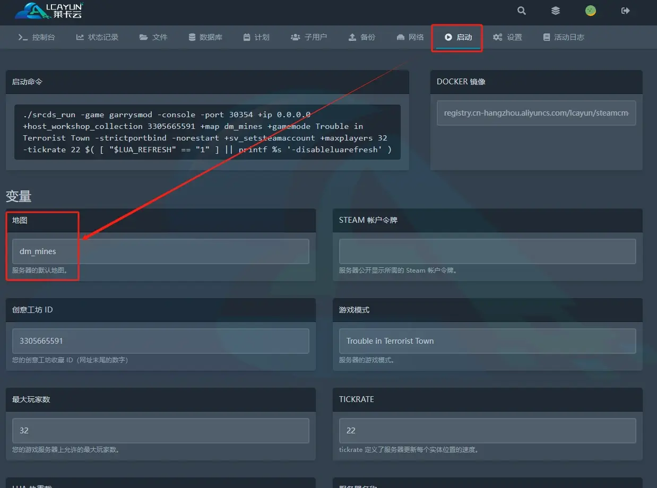This screenshot has width=657, height=488.
Task: Click the 地图 field containing dm_mines
Action: pyautogui.click(x=160, y=251)
